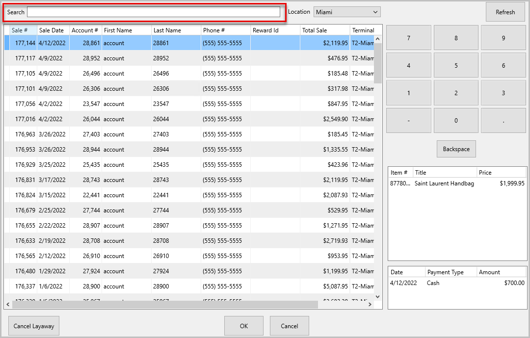Sort by the First Name column header

point(127,30)
